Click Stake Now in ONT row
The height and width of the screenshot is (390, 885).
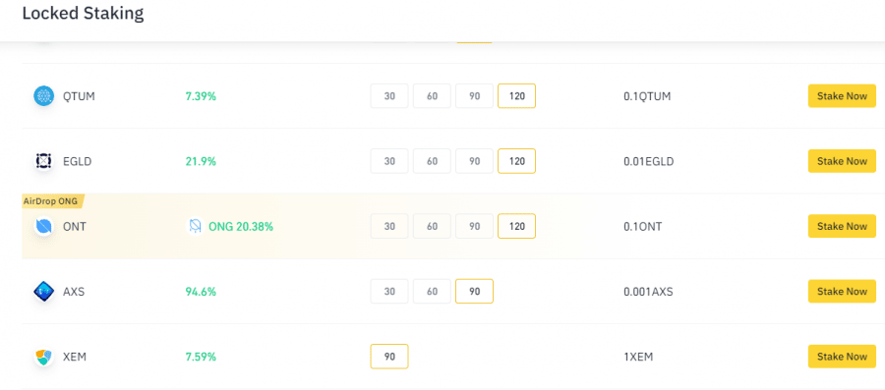842,226
